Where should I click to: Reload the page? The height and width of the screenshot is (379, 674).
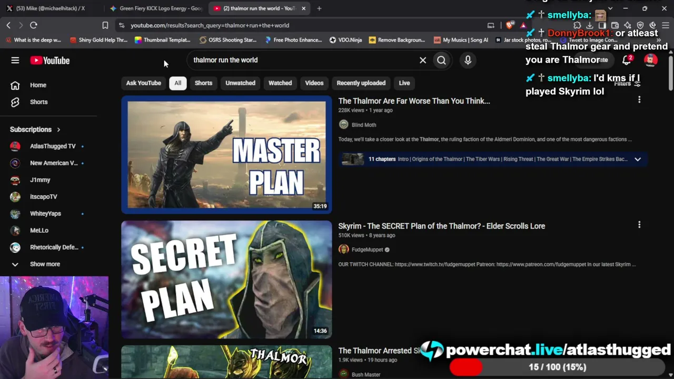point(33,25)
